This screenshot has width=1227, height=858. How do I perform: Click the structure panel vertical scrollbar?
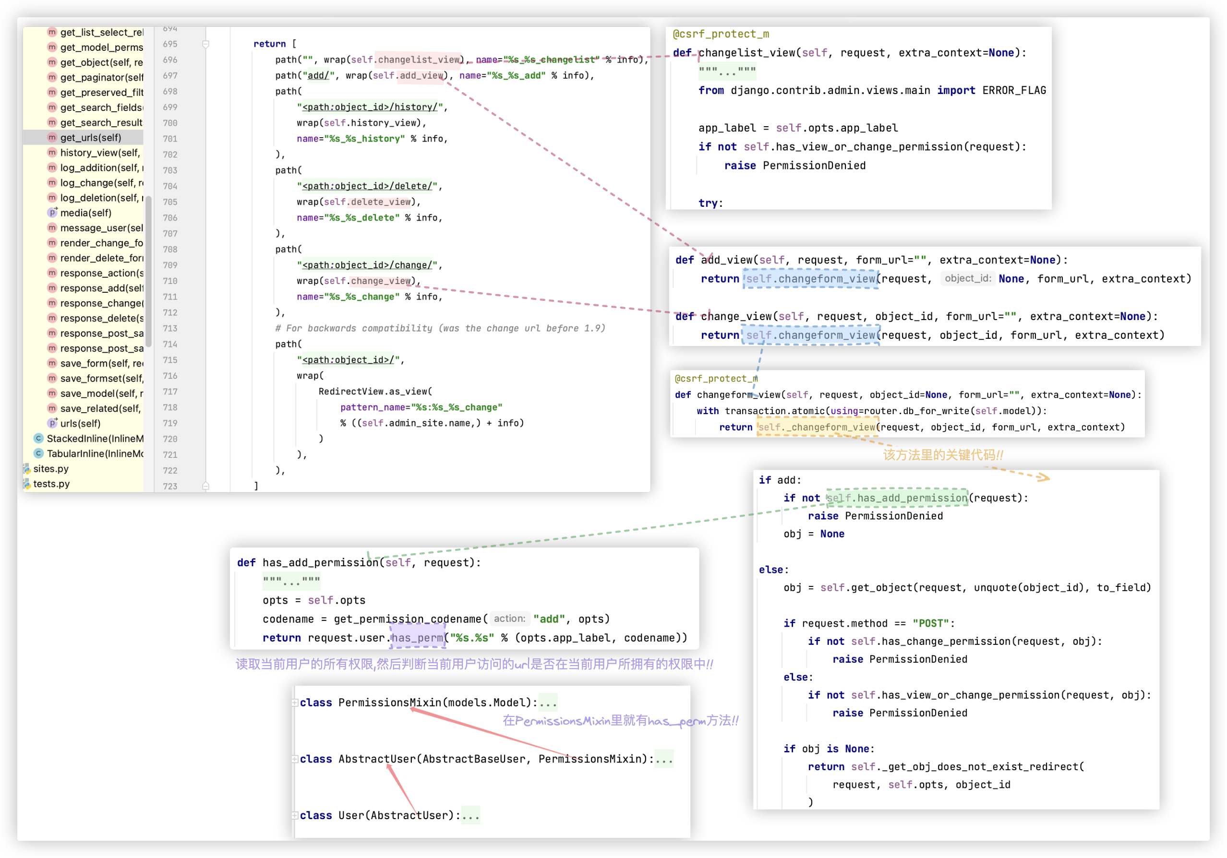pos(148,272)
